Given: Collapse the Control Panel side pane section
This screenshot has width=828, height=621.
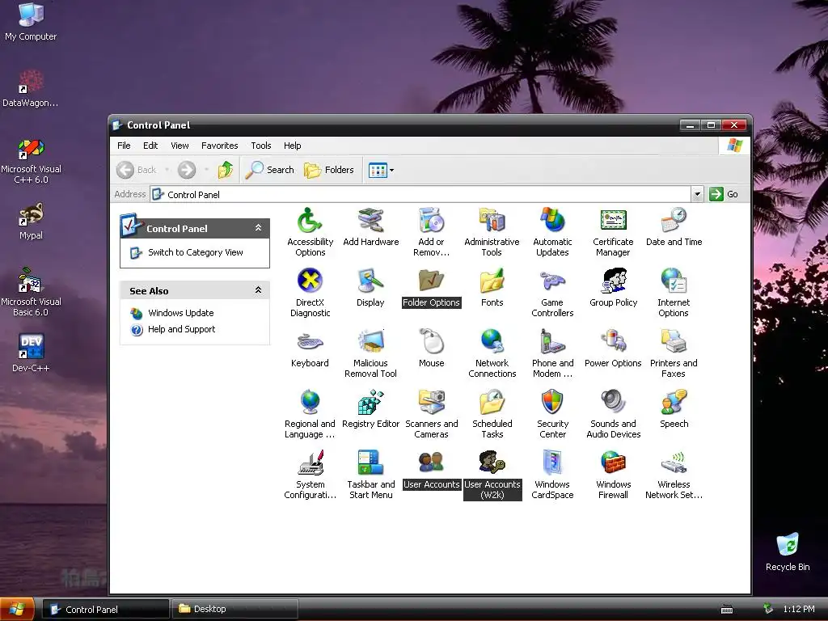Looking at the screenshot, I should (x=258, y=227).
